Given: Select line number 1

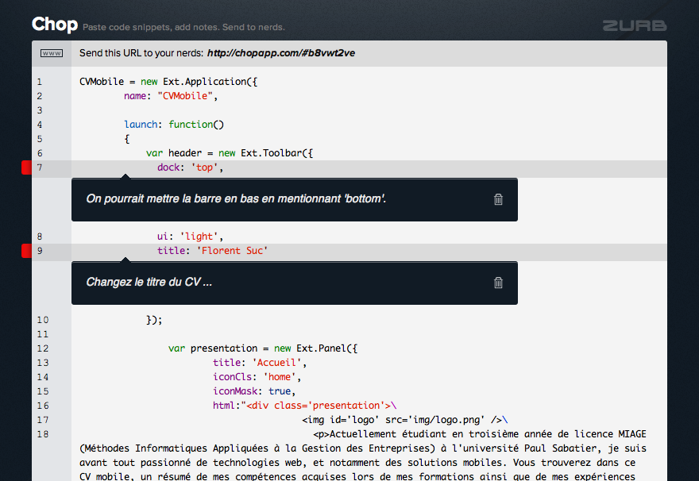Looking at the screenshot, I should coord(40,82).
